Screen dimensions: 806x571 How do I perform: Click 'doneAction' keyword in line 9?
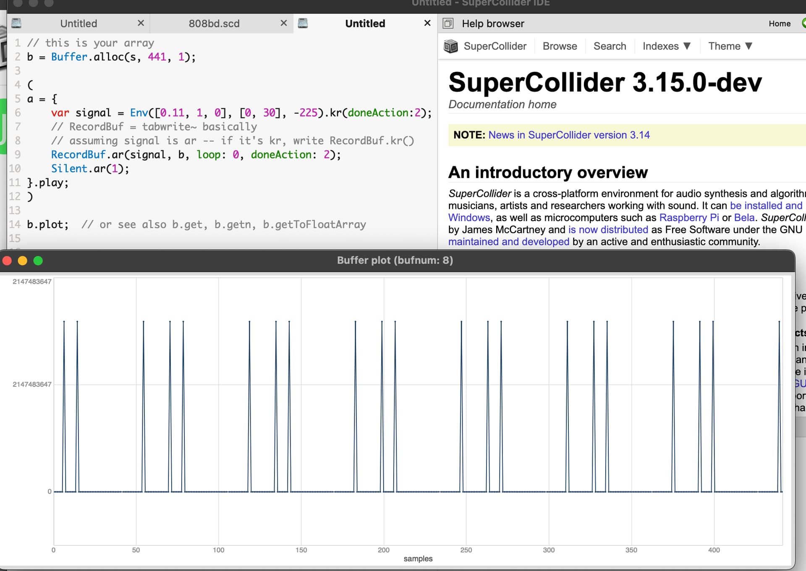click(281, 155)
